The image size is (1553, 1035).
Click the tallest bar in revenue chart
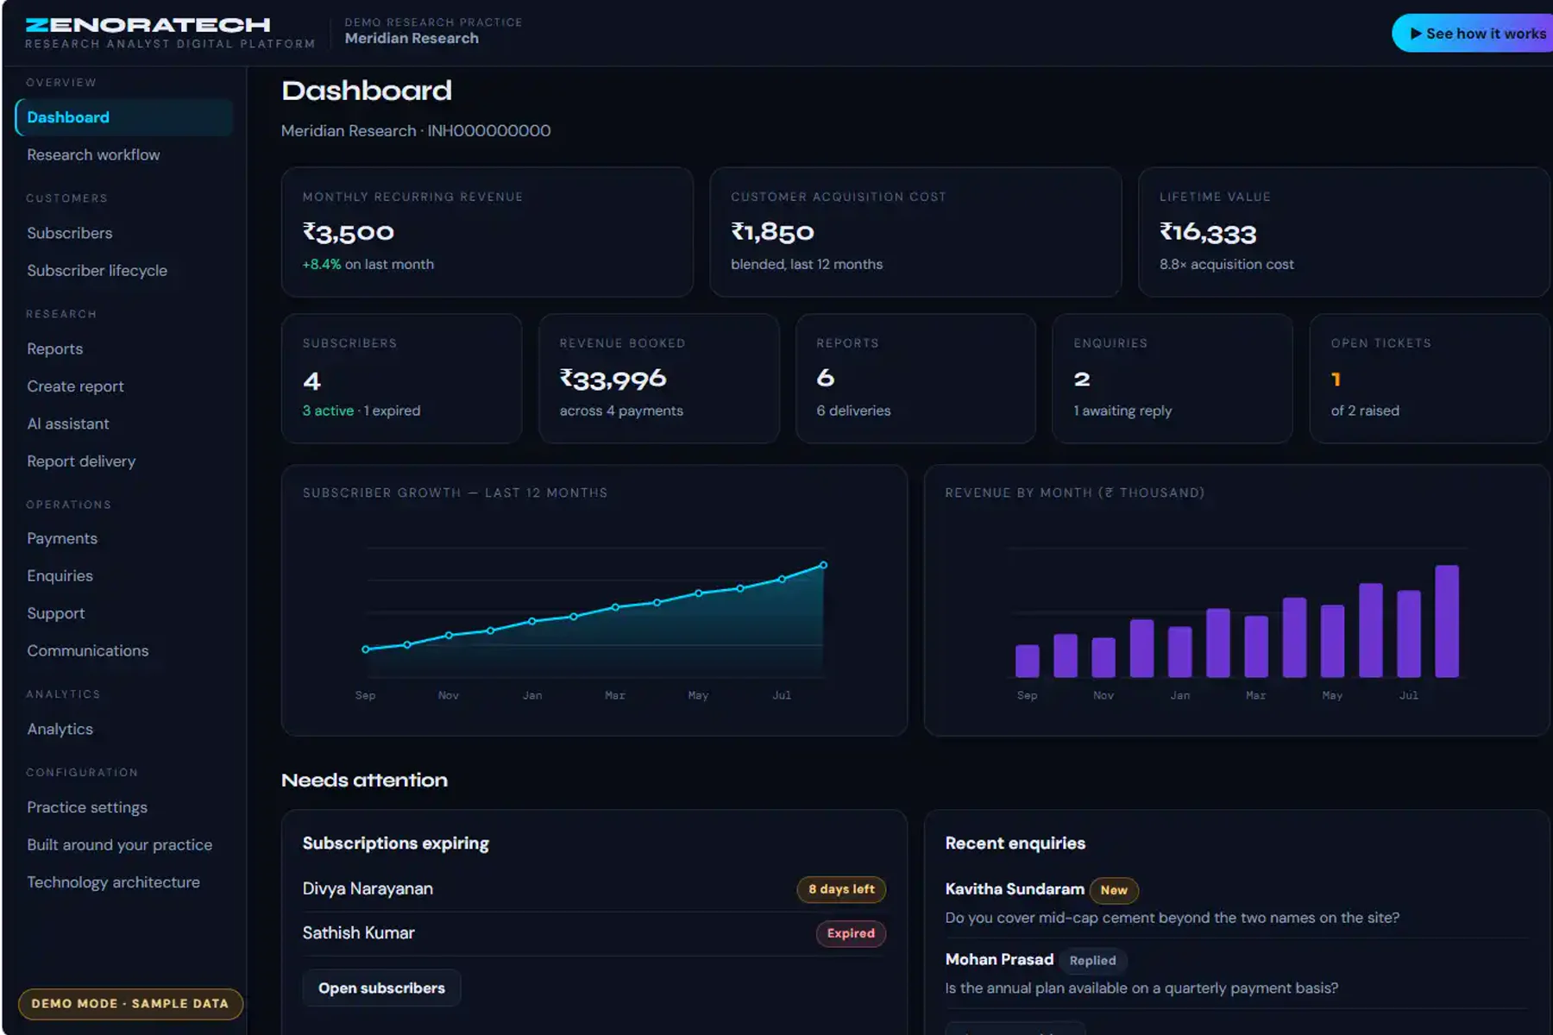1447,621
